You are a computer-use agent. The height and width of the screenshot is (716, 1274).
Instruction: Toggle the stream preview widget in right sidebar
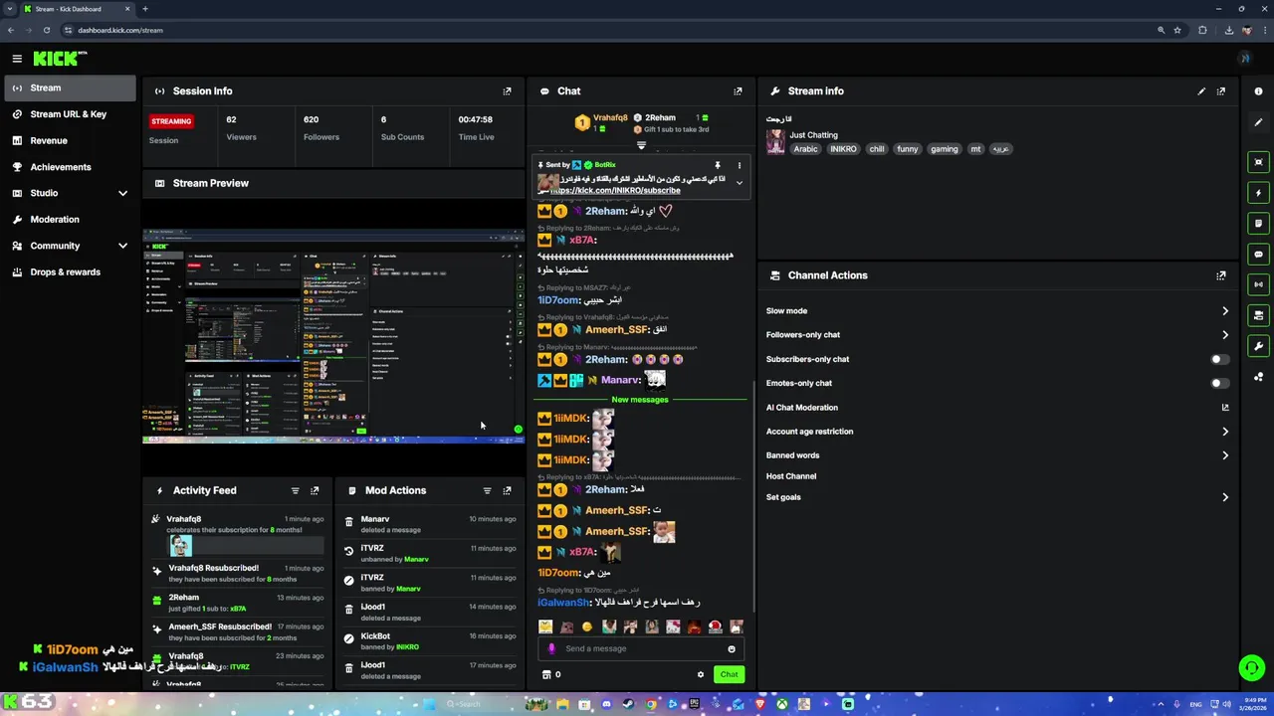click(x=1258, y=162)
